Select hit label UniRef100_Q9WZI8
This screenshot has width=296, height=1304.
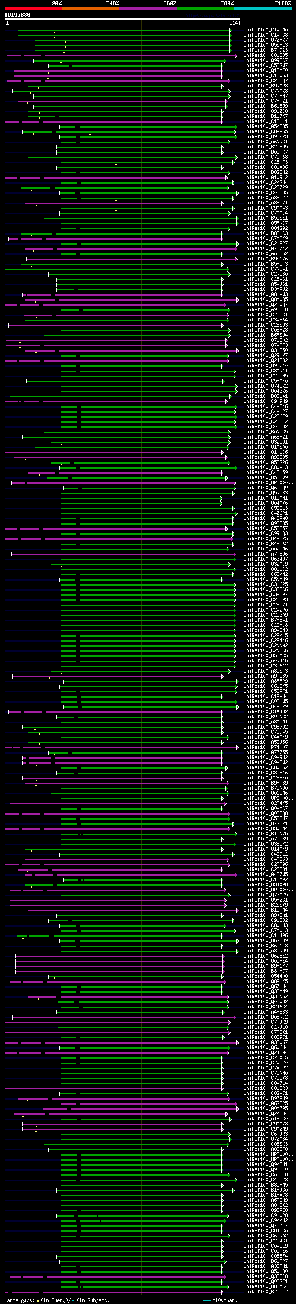pyautogui.click(x=265, y=111)
